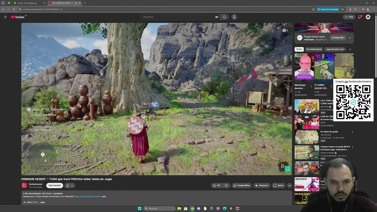Open 'LULA TEME' video thumbnail

pos(307,106)
